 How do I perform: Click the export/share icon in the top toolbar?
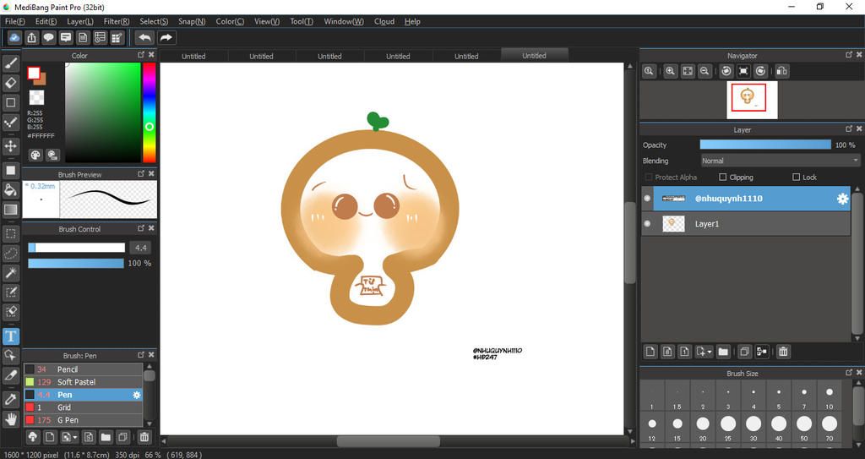pos(31,37)
